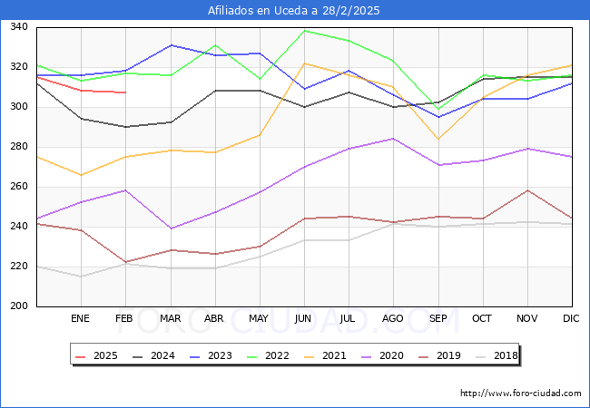Click the 2023 legend label

[220, 355]
